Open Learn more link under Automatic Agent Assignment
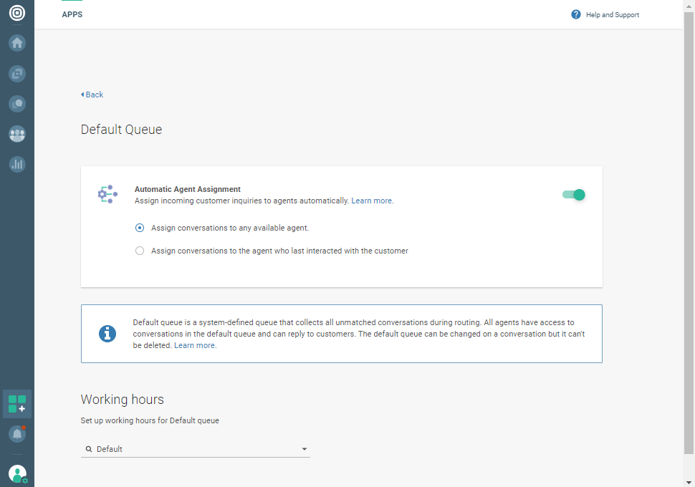This screenshot has width=695, height=487. click(372, 201)
